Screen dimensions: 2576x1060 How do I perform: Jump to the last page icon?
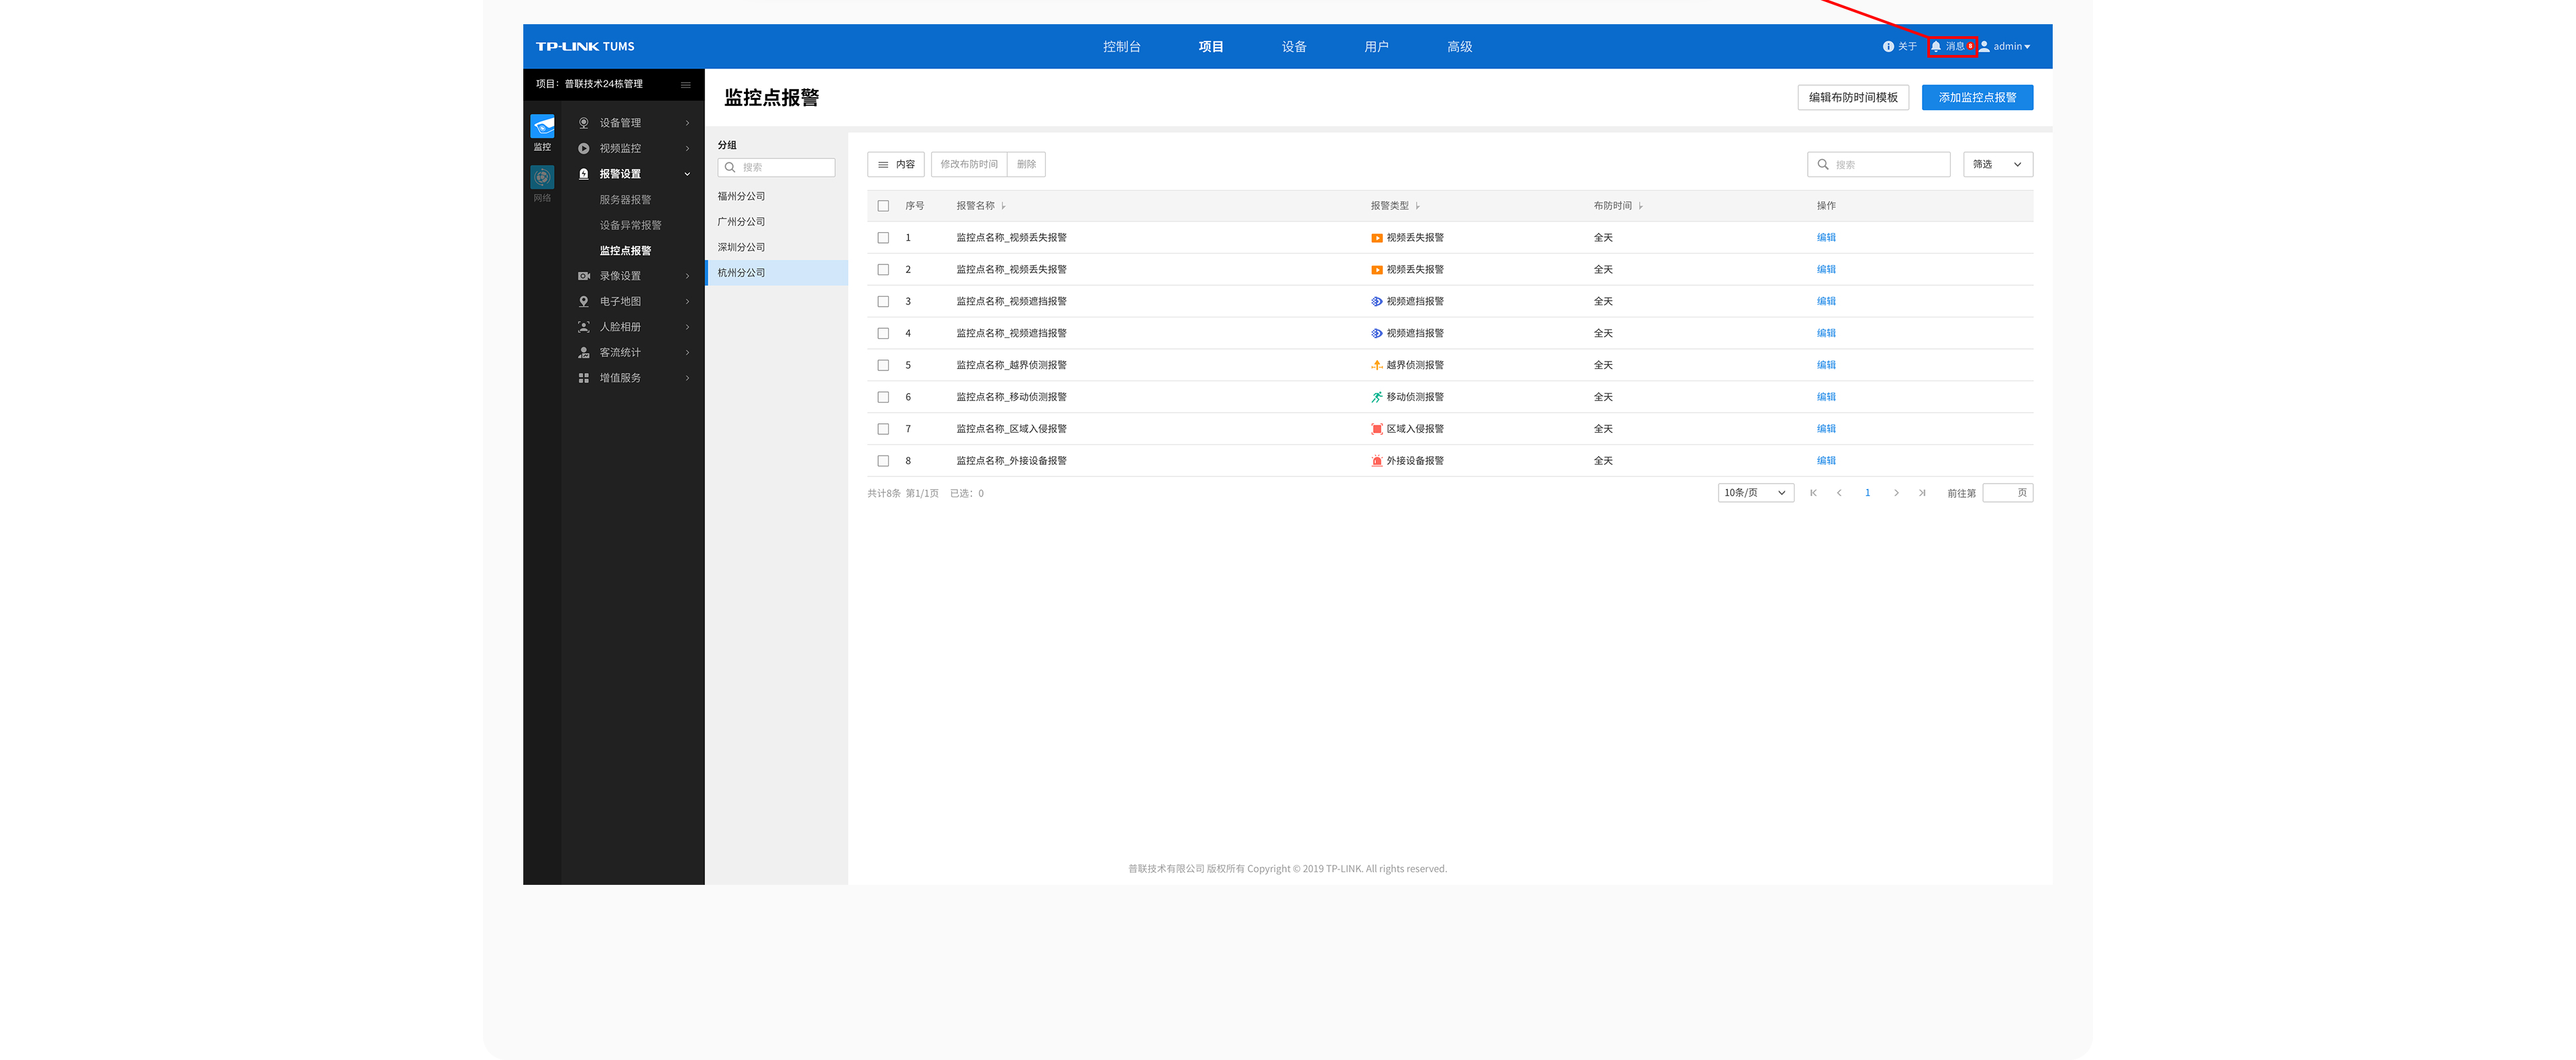click(x=1922, y=493)
